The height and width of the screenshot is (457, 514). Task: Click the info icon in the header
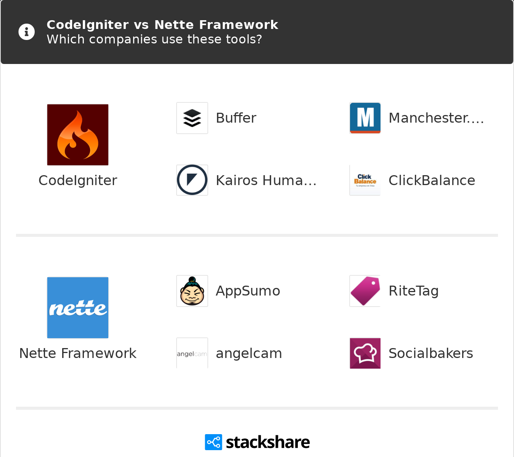click(x=27, y=32)
